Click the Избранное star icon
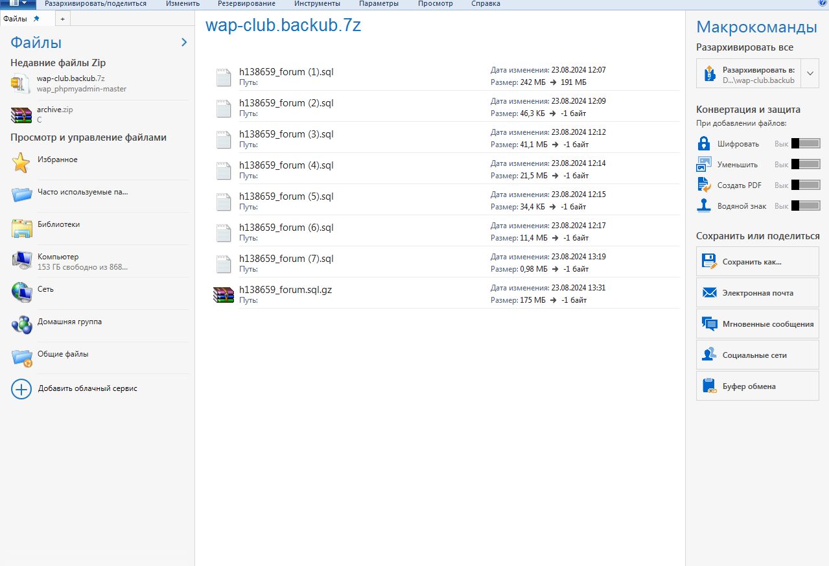The image size is (829, 566). (21, 163)
